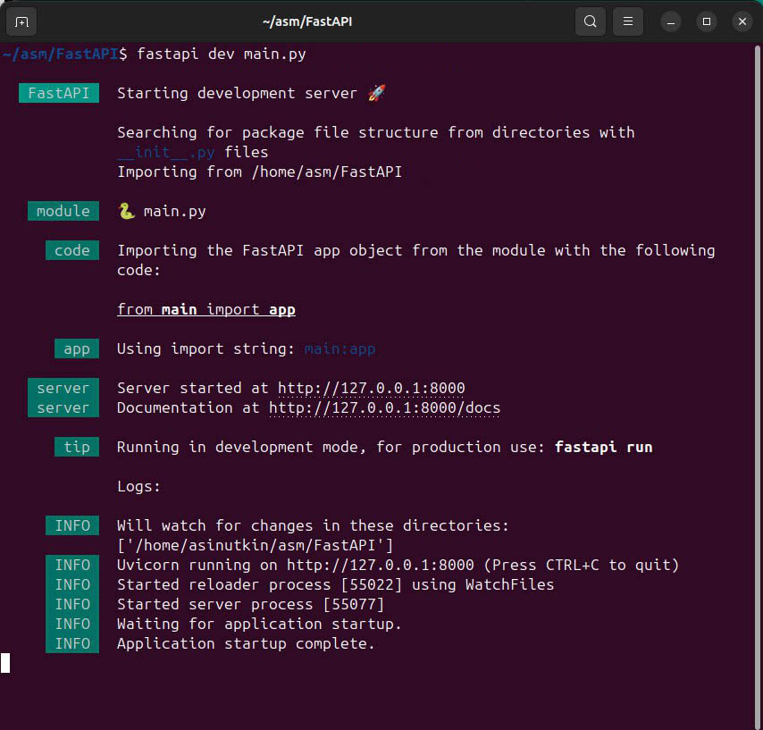Image resolution: width=763 pixels, height=730 pixels.
Task: Click the underlined 'from main import app' code
Action: tap(205, 309)
